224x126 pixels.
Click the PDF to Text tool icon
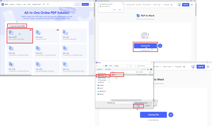(65, 64)
